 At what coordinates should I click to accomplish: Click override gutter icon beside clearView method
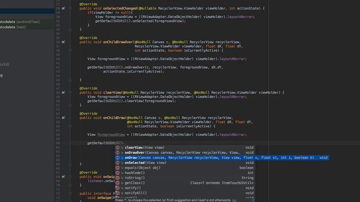click(x=63, y=93)
